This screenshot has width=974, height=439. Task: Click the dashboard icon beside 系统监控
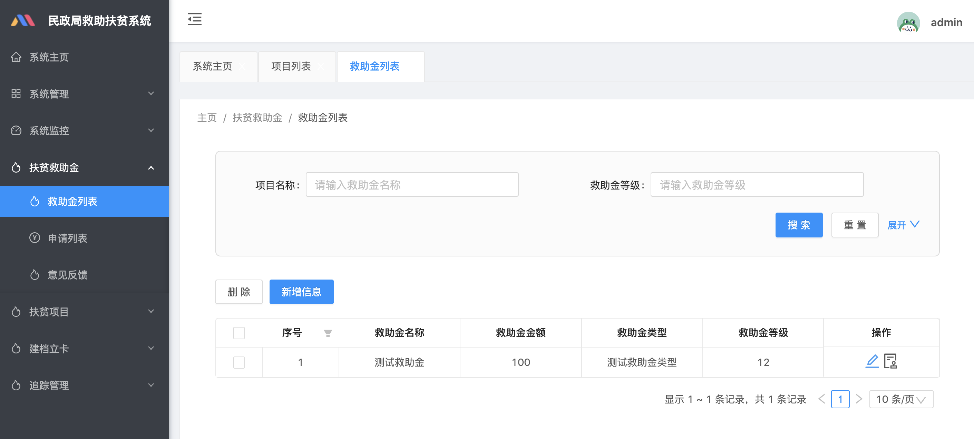click(16, 130)
